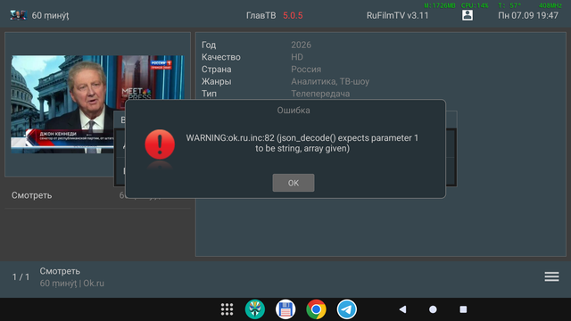Tap the Android back navigation triangle
The width and height of the screenshot is (571, 321).
tap(402, 309)
